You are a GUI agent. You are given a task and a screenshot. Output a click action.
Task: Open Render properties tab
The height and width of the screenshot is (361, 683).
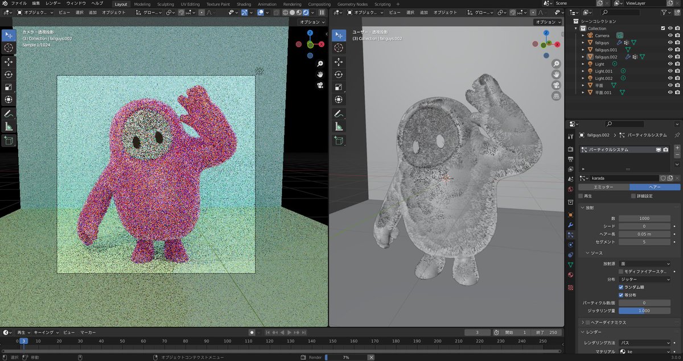click(x=570, y=148)
